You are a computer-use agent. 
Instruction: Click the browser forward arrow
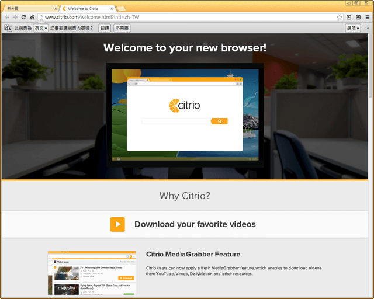point(15,17)
